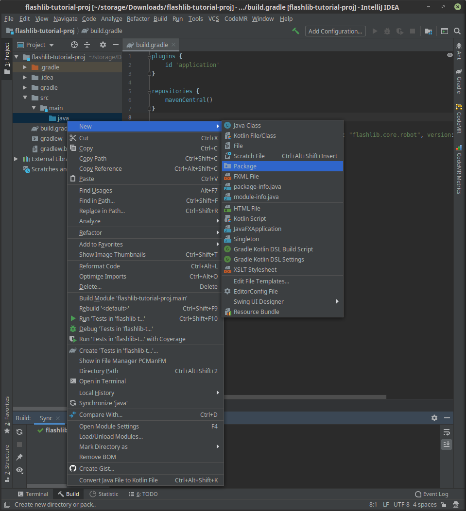Switch to the Statistic tab at the bottom
Image resolution: width=466 pixels, height=511 pixels.
tap(104, 494)
